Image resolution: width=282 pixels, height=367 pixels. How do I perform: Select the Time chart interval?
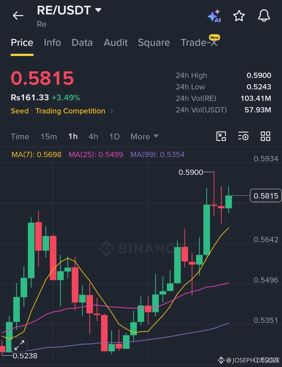tap(20, 136)
